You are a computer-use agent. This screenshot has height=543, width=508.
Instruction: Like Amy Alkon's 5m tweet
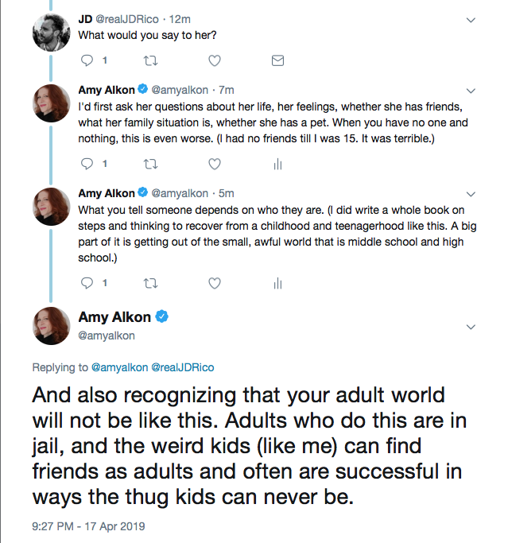(x=214, y=282)
